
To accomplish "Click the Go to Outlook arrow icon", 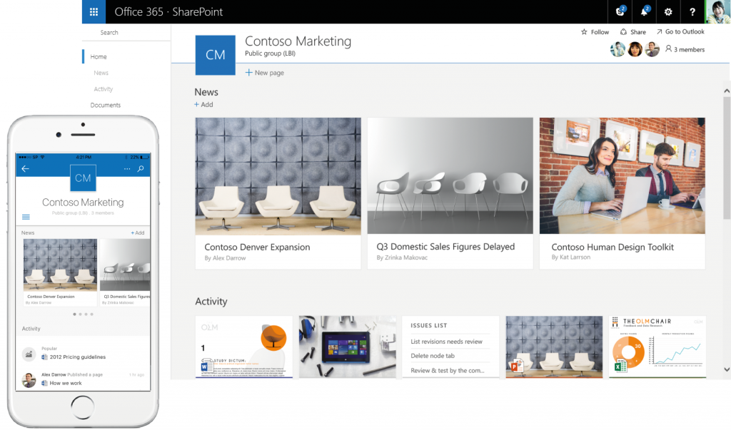I will (659, 31).
